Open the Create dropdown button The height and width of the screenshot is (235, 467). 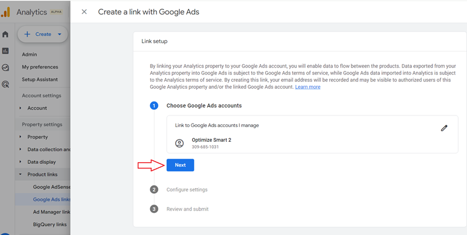(43, 34)
